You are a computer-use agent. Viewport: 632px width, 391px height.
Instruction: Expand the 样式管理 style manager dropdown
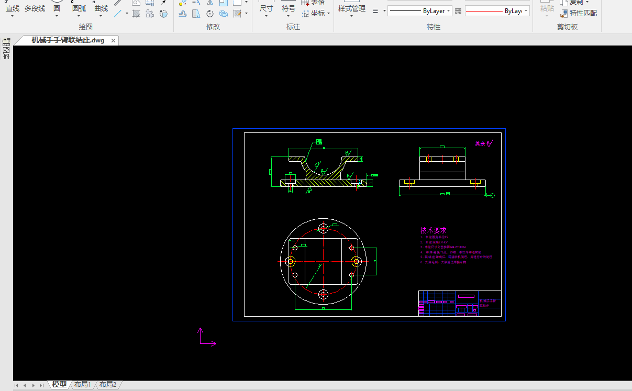351,16
